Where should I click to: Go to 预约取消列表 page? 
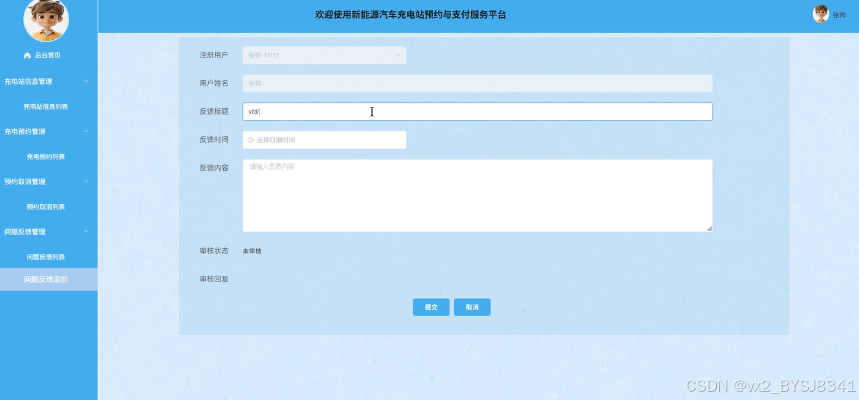45,207
